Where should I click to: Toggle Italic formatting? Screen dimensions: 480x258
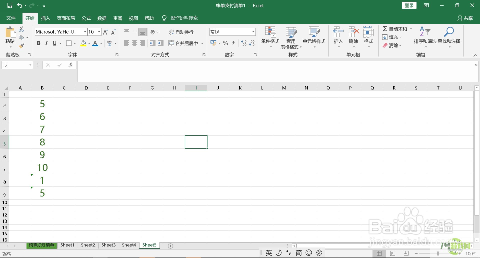click(46, 43)
